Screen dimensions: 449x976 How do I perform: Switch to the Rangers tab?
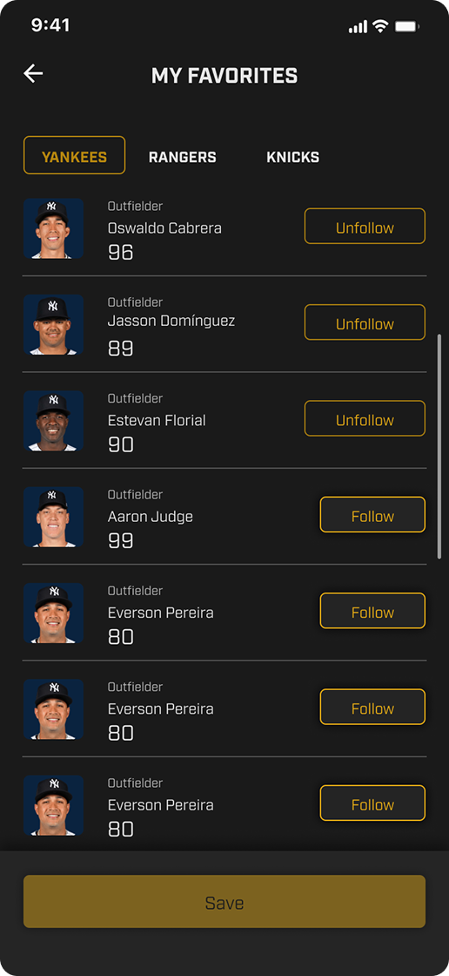(x=182, y=158)
